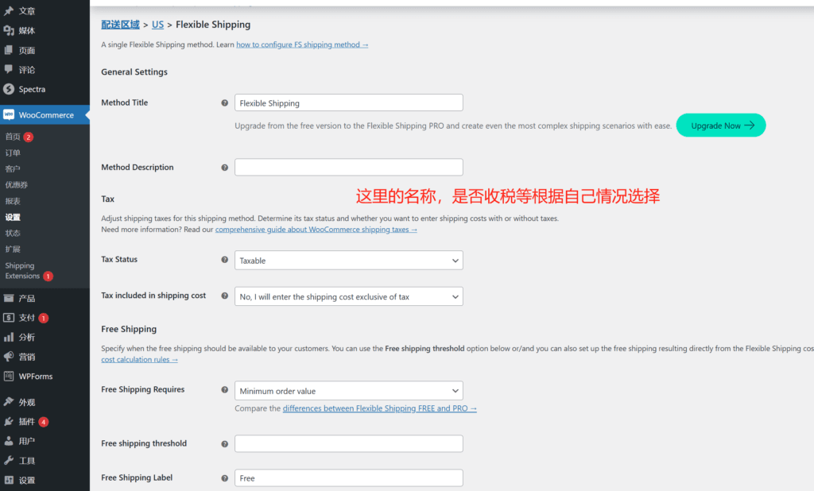Open 优惠券 coupons submenu item

[17, 185]
